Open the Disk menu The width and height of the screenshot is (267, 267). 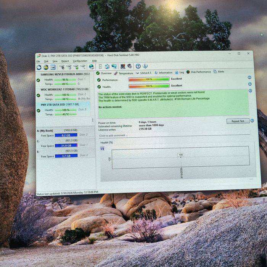click(46, 61)
